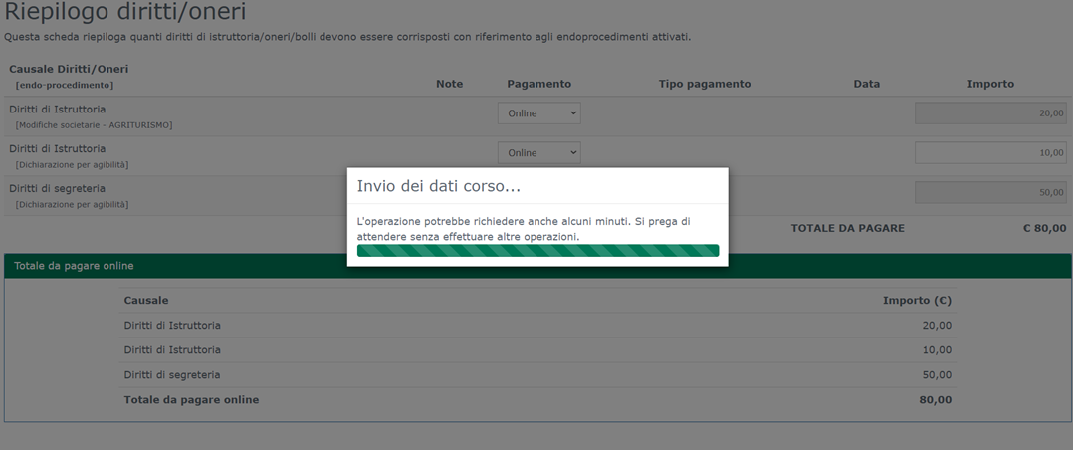Screen dimensions: 1073x450
Task: Click the Pagamento column header
Action: (538, 84)
